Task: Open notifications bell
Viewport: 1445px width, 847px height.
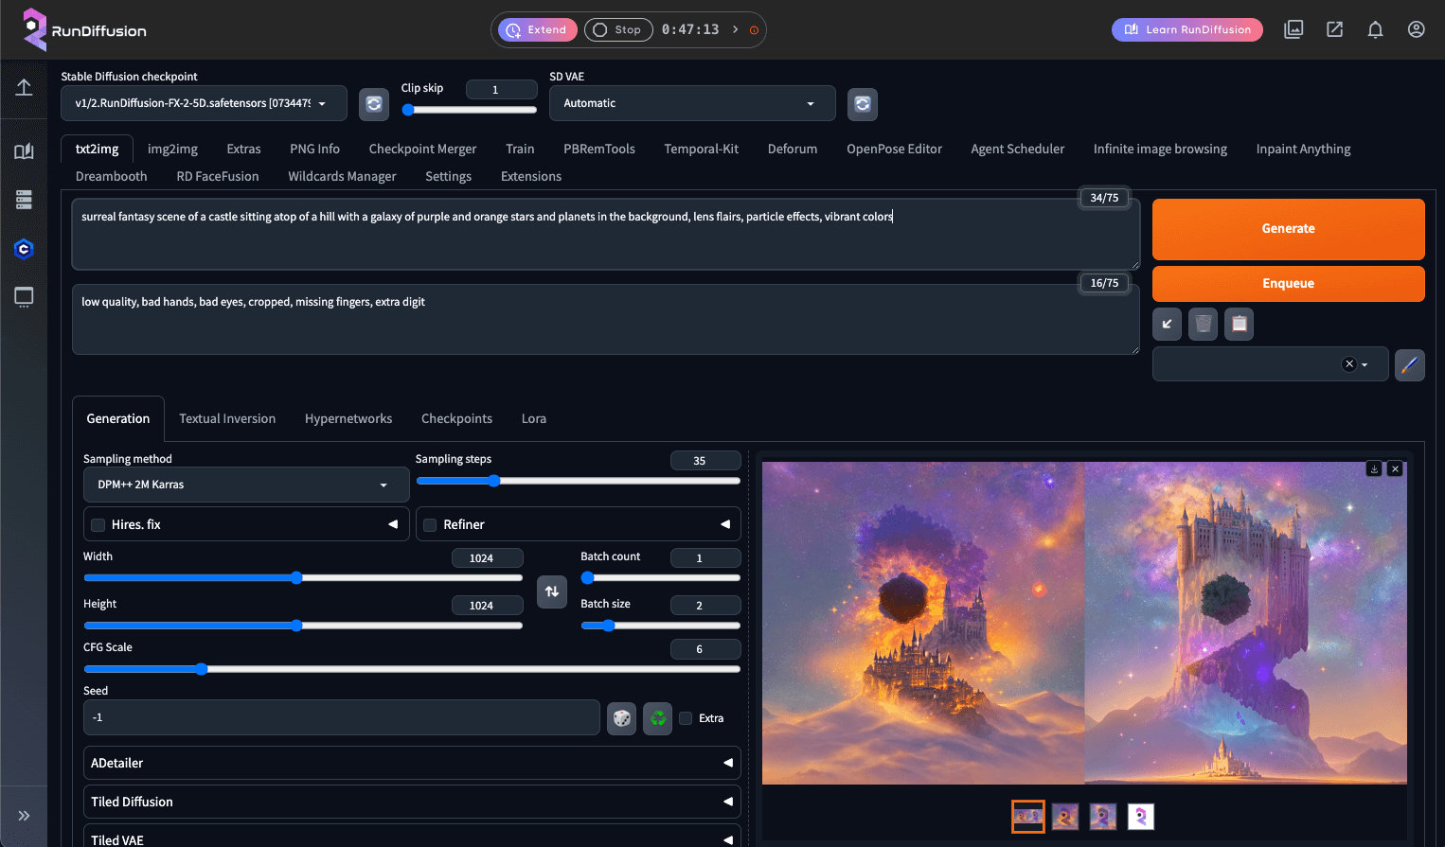Action: tap(1375, 29)
